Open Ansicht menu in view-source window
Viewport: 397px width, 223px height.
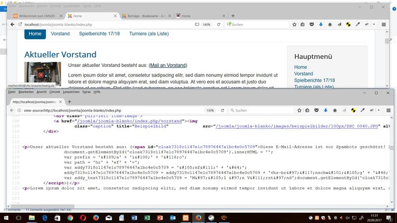click(x=42, y=92)
